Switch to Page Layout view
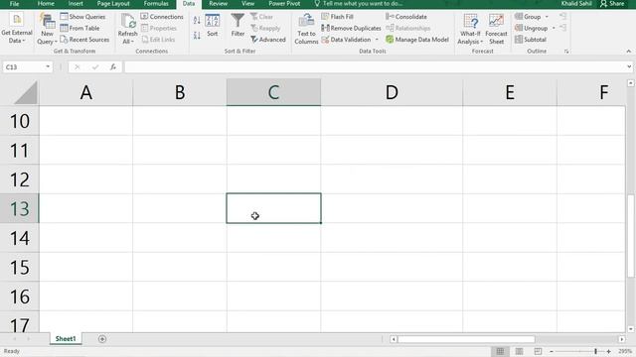Screen dimensions: 636x357 (x=519, y=351)
